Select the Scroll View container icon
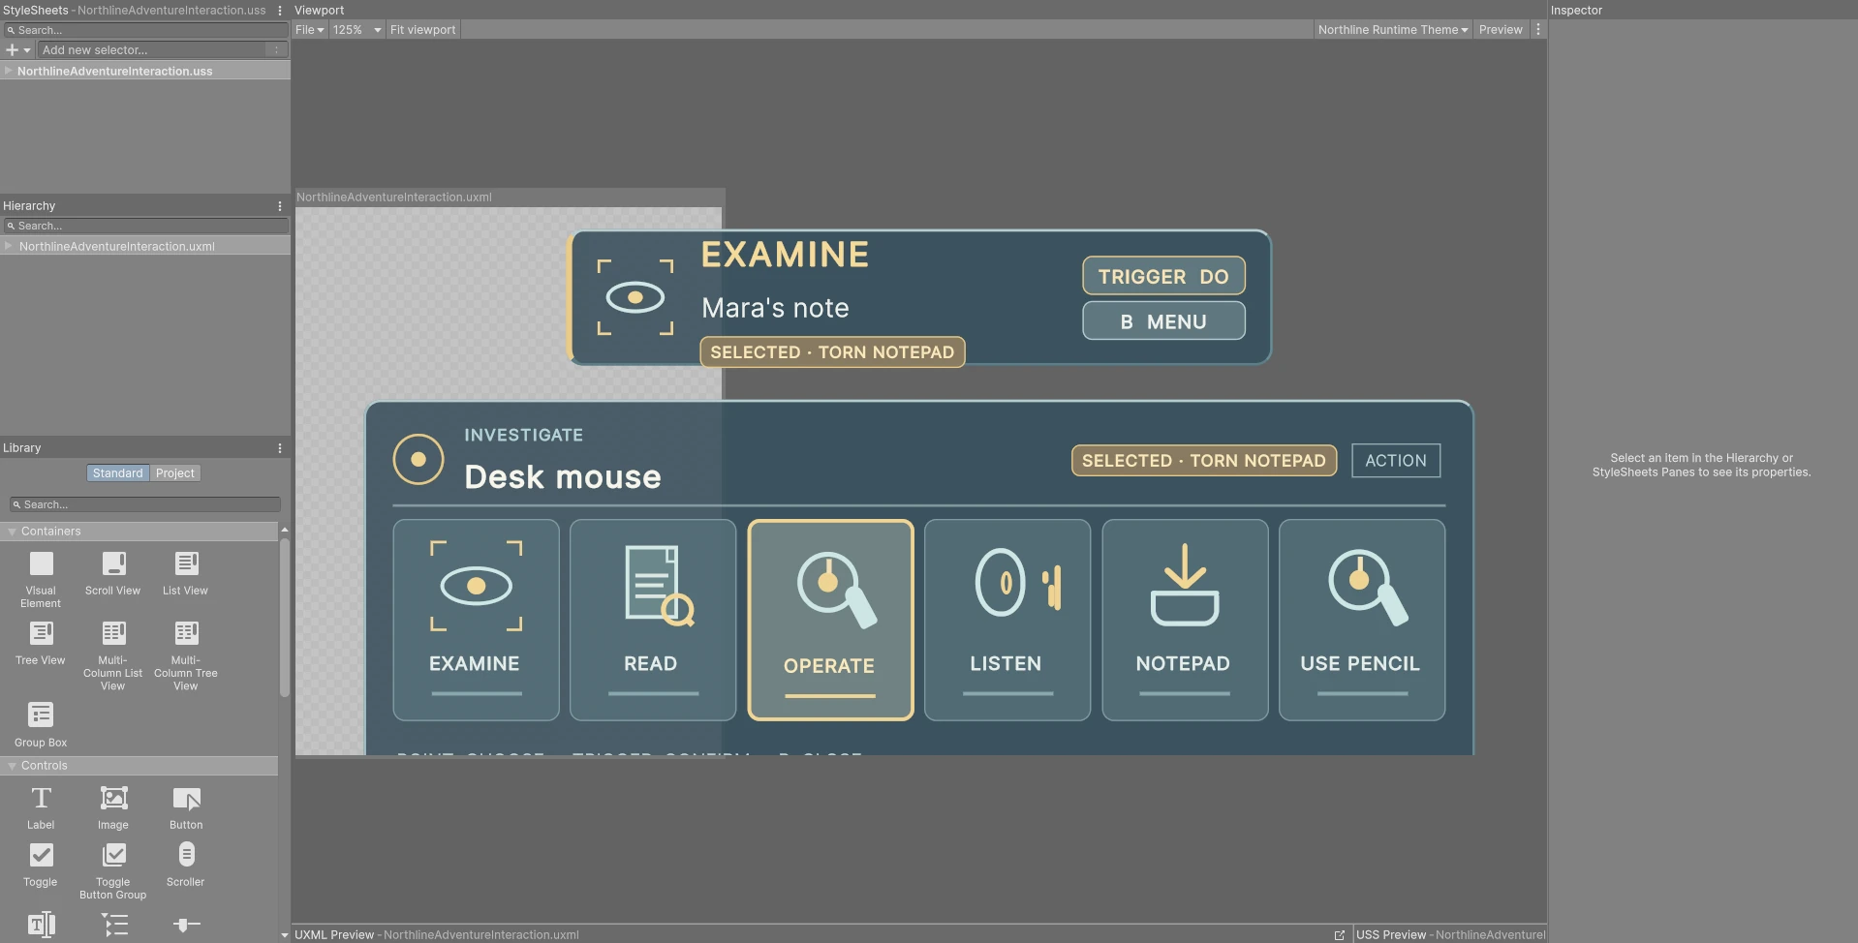This screenshot has height=943, width=1858. (113, 563)
